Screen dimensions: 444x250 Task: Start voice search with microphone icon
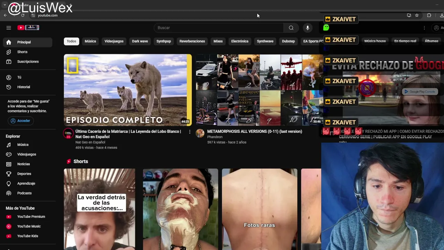pos(308,28)
